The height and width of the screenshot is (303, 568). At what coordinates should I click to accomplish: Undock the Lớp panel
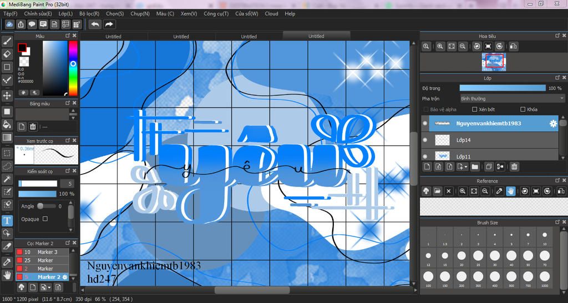pyautogui.click(x=557, y=78)
